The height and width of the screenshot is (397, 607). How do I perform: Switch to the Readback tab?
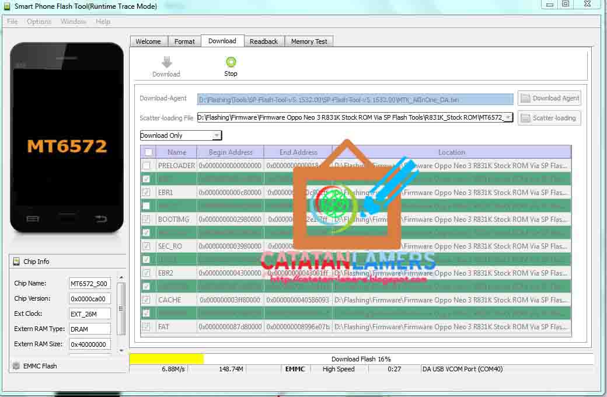pyautogui.click(x=264, y=41)
